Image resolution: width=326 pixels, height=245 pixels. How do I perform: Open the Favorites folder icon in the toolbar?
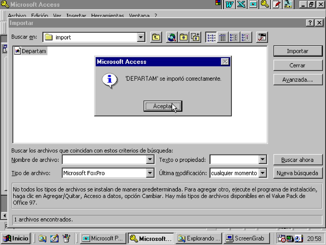[183, 37]
